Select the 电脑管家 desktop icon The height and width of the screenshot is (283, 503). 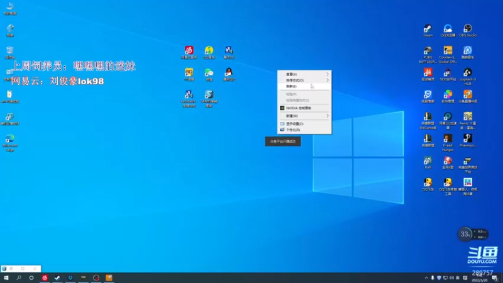coord(428,97)
